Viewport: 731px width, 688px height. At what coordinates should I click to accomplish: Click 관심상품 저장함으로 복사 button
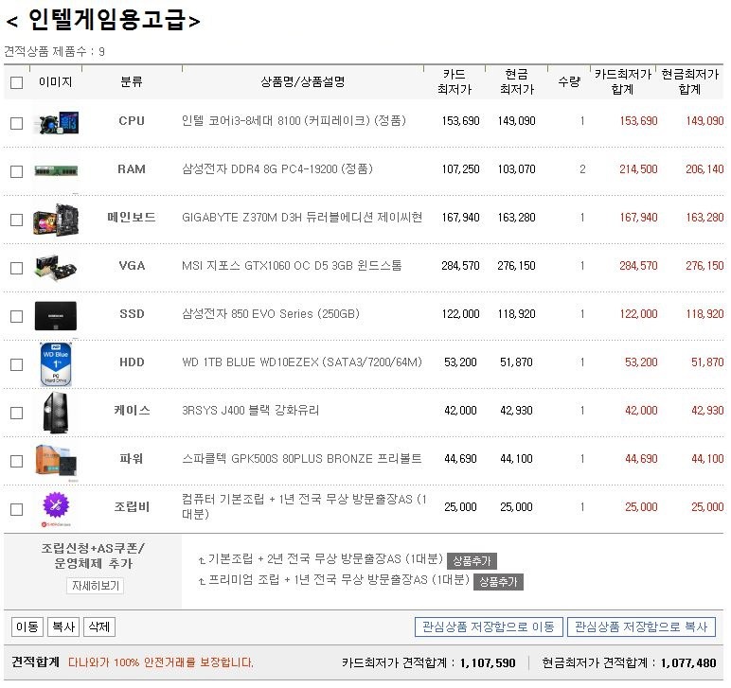coord(641,627)
